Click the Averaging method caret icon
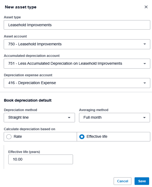Image resolution: width=152 pixels, height=187 pixels. (144, 117)
